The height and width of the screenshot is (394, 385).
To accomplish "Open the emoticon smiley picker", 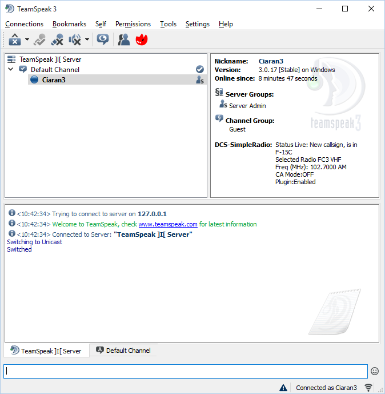I will pos(375,371).
